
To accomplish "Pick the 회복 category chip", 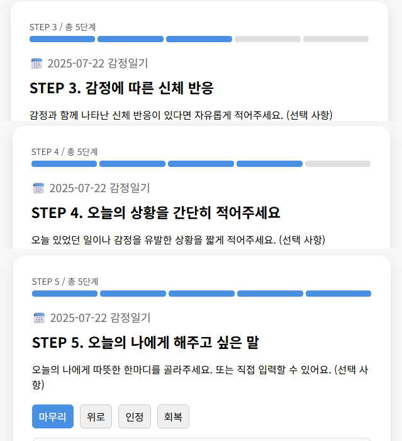I will 173,416.
